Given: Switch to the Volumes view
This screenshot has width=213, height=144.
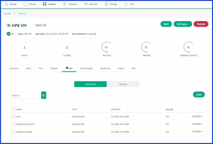Looking at the screenshot, I should [123, 84].
